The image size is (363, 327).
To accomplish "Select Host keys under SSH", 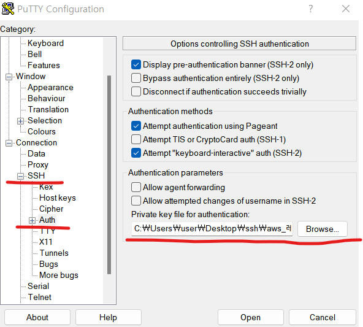I will coord(58,198).
